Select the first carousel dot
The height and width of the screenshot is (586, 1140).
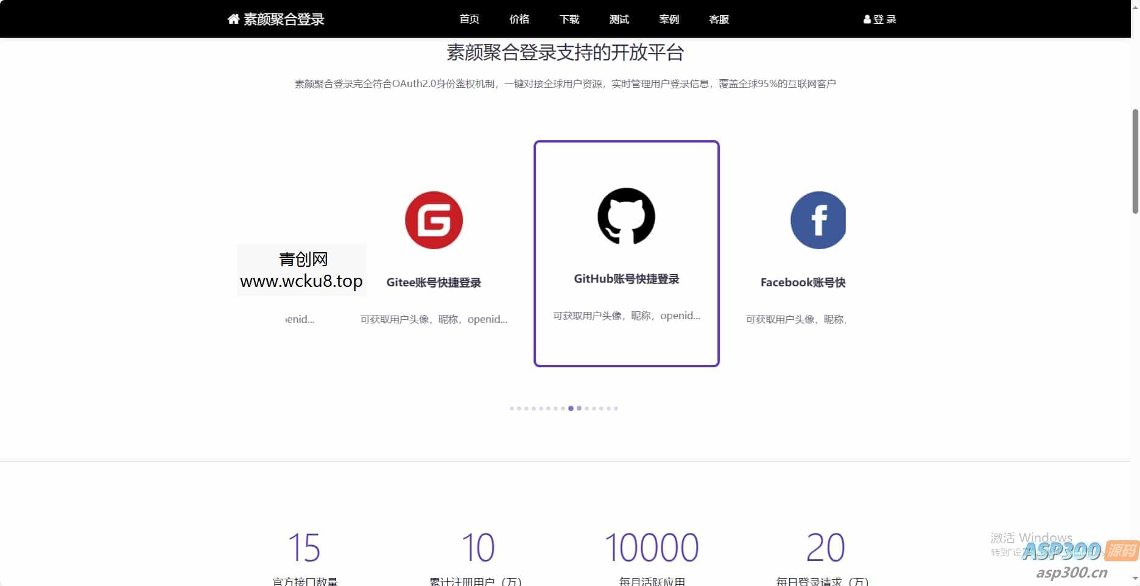tap(512, 409)
